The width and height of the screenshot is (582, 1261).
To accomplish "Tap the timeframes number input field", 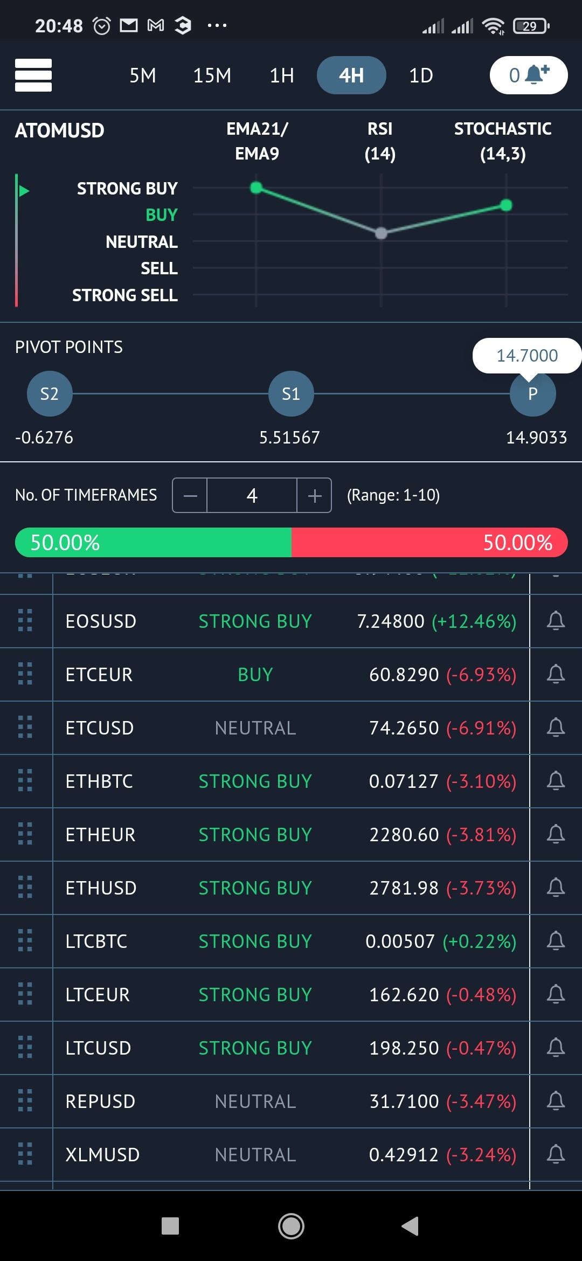I will coord(252,495).
